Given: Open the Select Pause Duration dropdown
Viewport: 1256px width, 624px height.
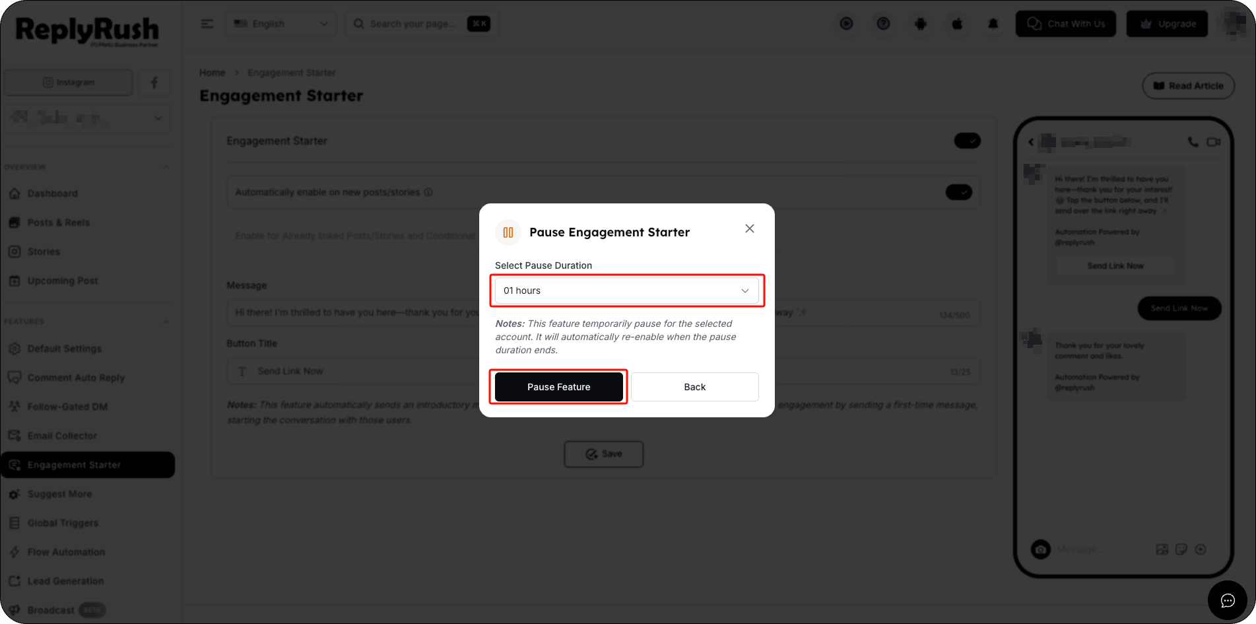Looking at the screenshot, I should (x=626, y=291).
